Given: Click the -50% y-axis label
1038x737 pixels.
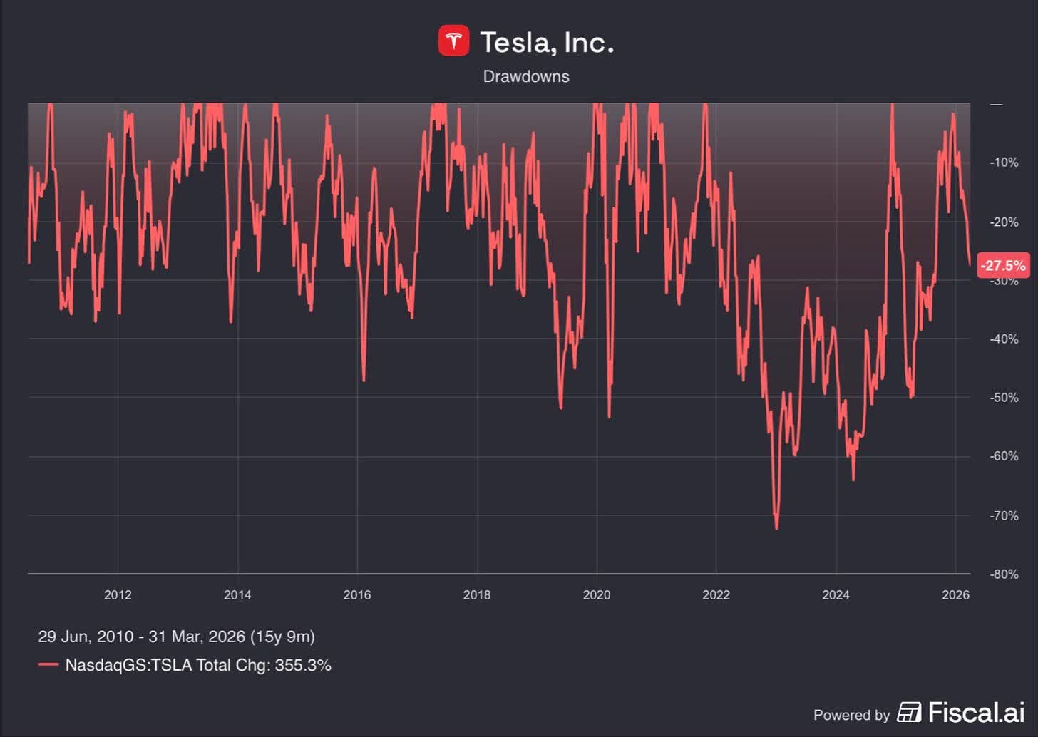Looking at the screenshot, I should (1004, 398).
